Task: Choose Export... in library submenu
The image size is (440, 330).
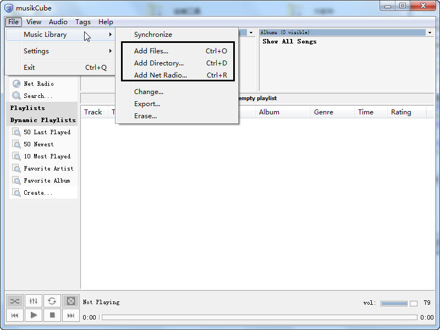Action: pyautogui.click(x=177, y=104)
